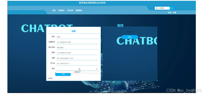The image size is (203, 94).
Task: Click into the 邮箱 field
Action: point(77,58)
